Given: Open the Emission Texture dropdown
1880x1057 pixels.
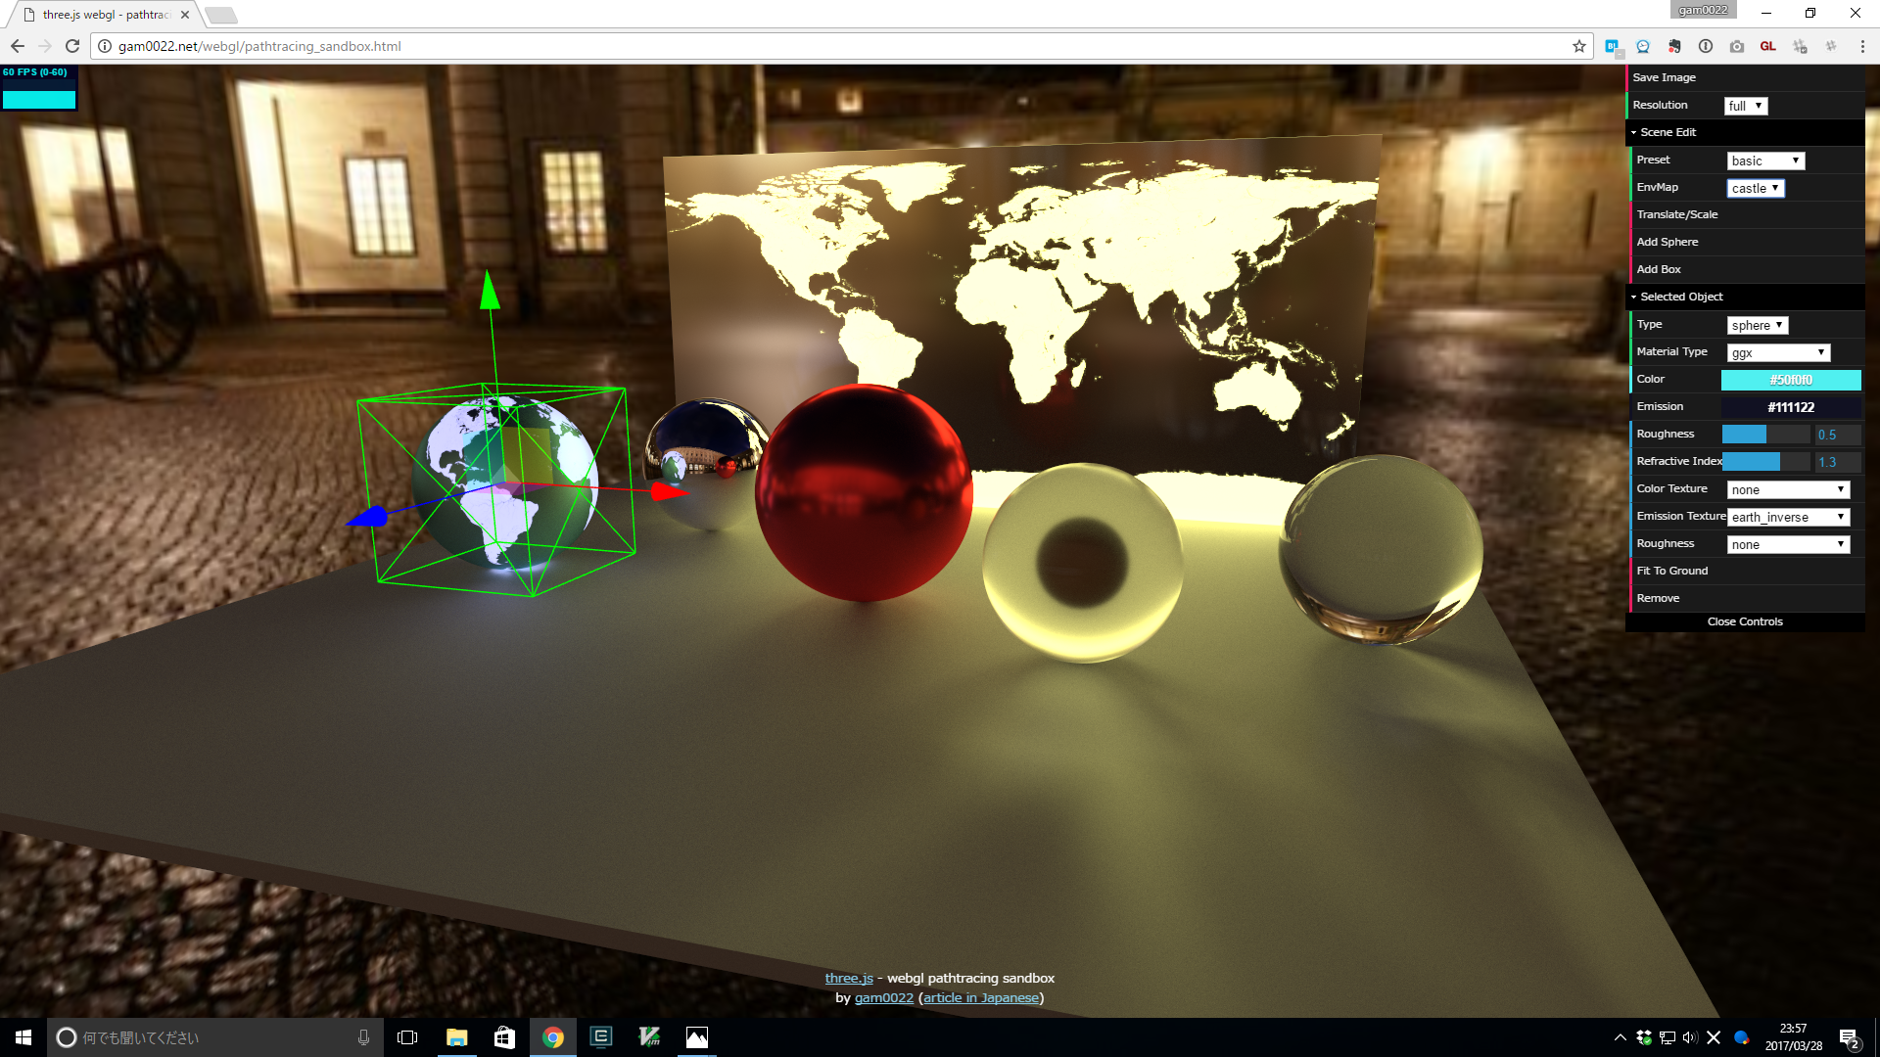Looking at the screenshot, I should click(1787, 517).
